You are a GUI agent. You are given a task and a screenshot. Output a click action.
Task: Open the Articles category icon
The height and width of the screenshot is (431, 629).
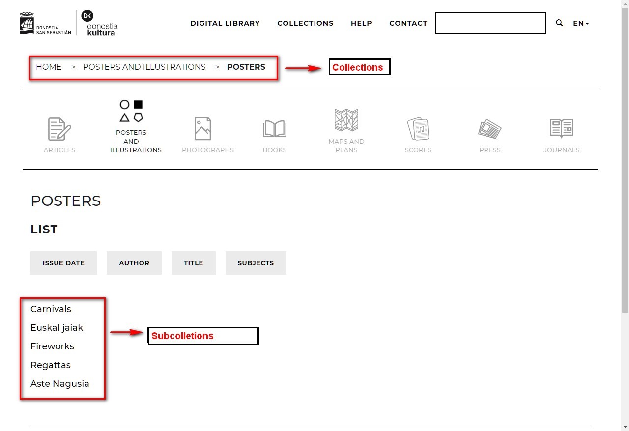pyautogui.click(x=59, y=129)
